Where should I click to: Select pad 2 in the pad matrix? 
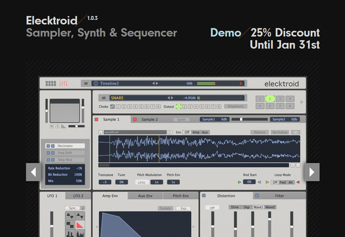click(x=270, y=99)
